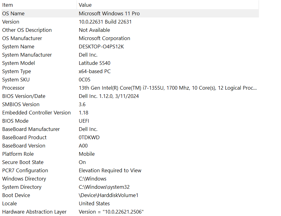The width and height of the screenshot is (281, 216).
Task: Select Boot Device row label
Action: 16,195
